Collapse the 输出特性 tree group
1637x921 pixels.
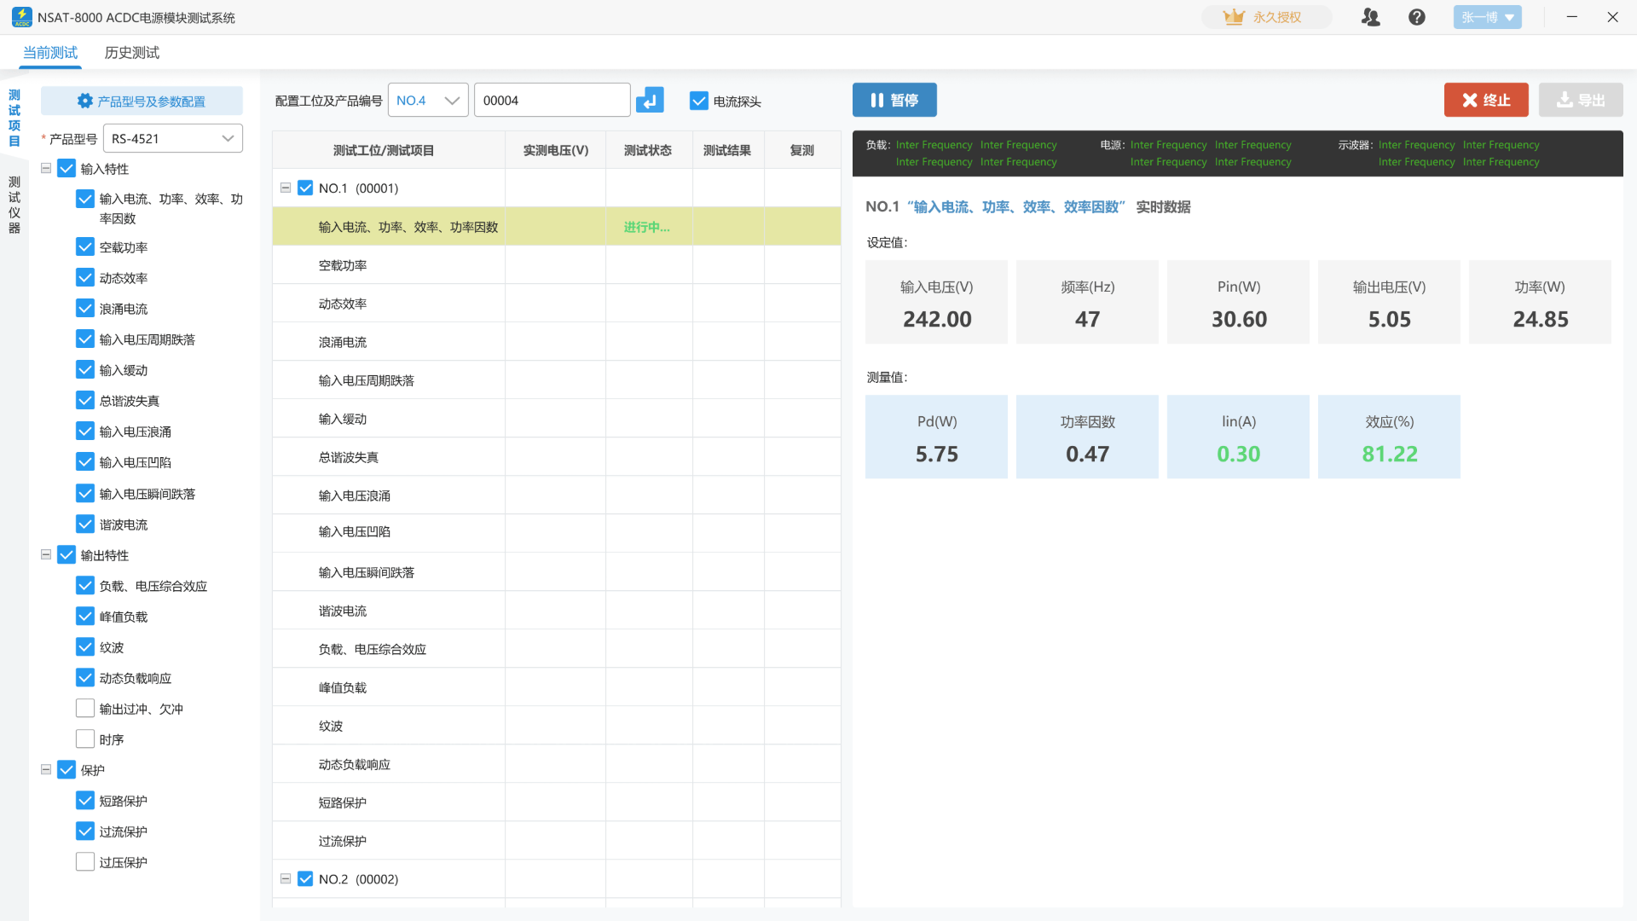pyautogui.click(x=46, y=555)
